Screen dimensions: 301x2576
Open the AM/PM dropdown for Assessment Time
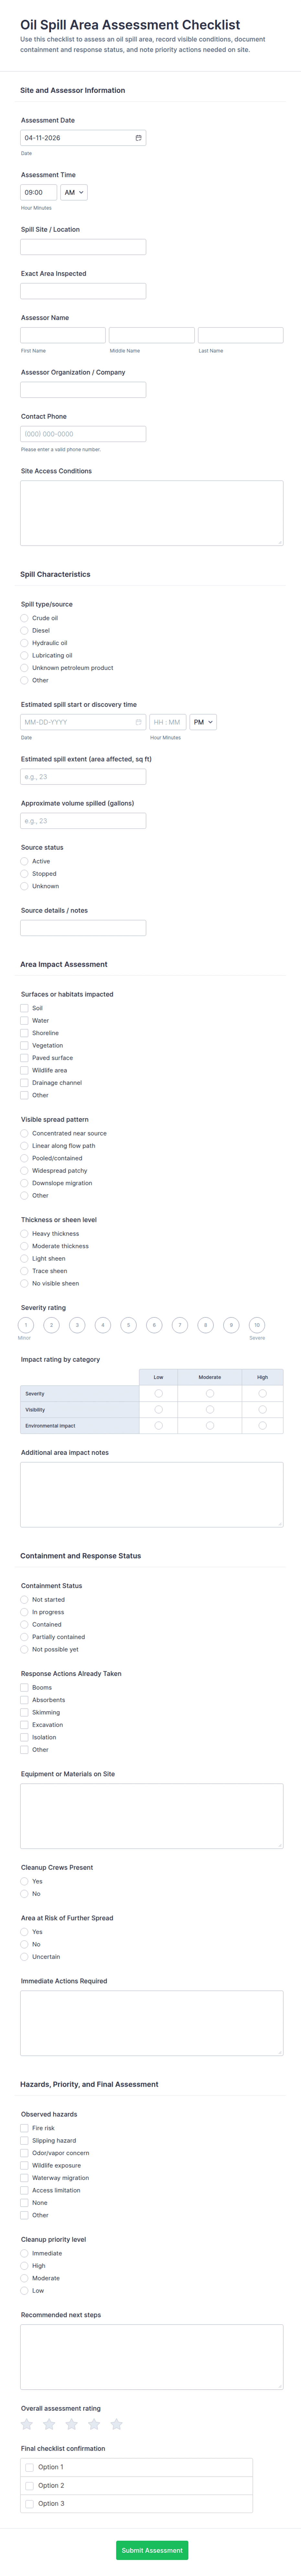click(x=74, y=192)
